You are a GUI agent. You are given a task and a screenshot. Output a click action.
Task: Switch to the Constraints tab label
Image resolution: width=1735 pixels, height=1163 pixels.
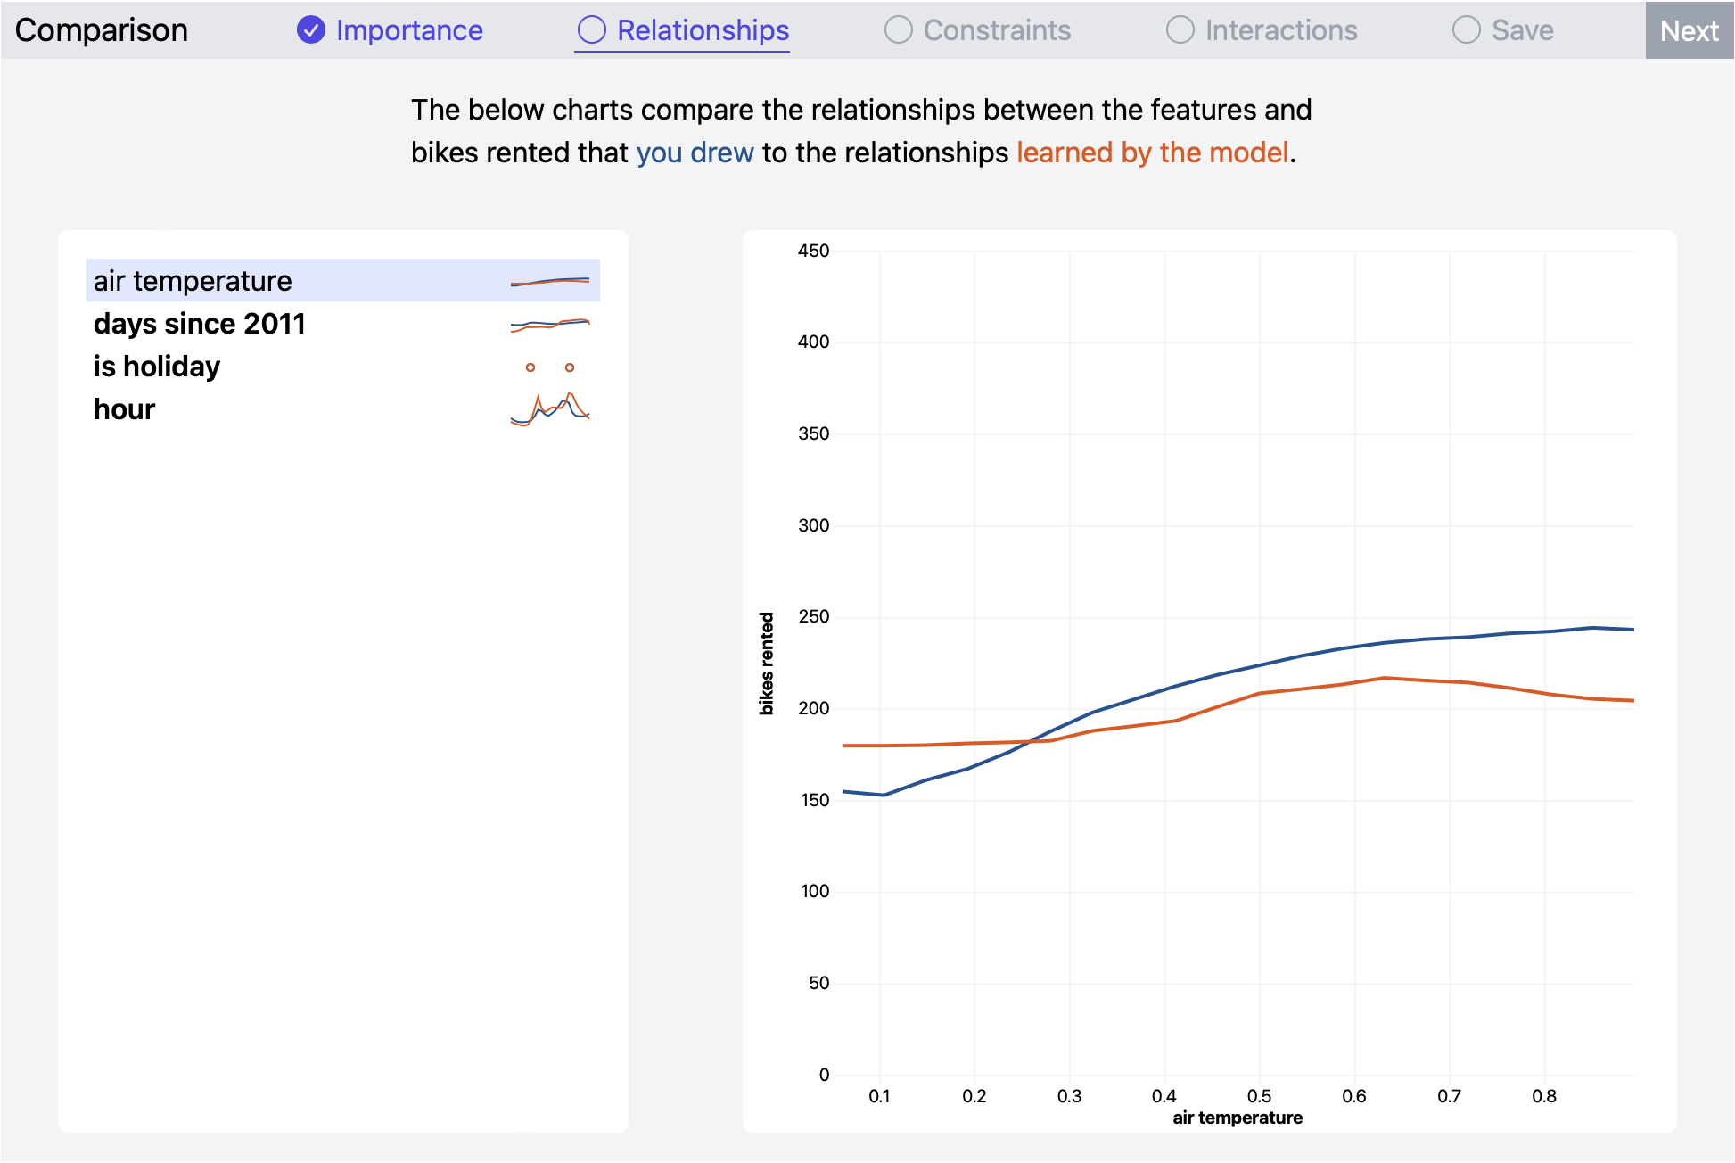(997, 30)
